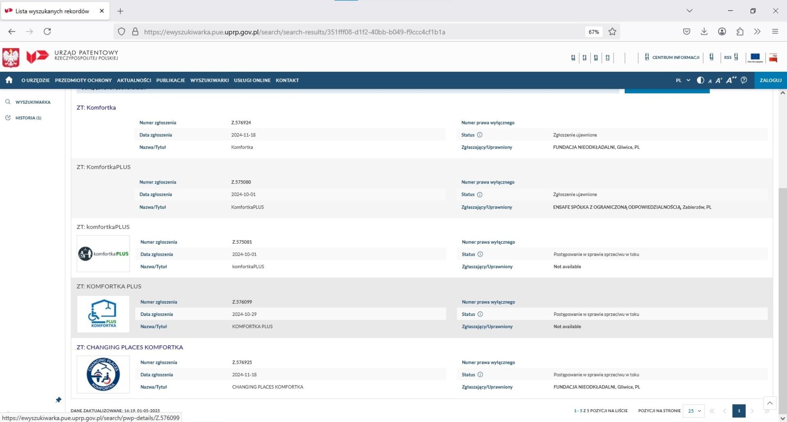Click info icon next to Komfortka Status

[x=480, y=135]
